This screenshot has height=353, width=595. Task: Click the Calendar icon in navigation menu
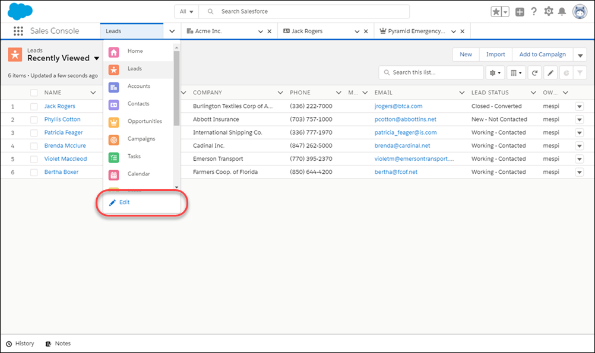point(114,175)
